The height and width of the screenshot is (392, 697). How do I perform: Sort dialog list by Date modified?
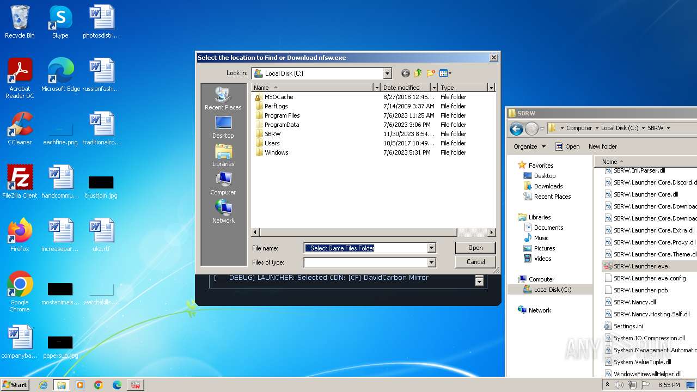pos(406,87)
